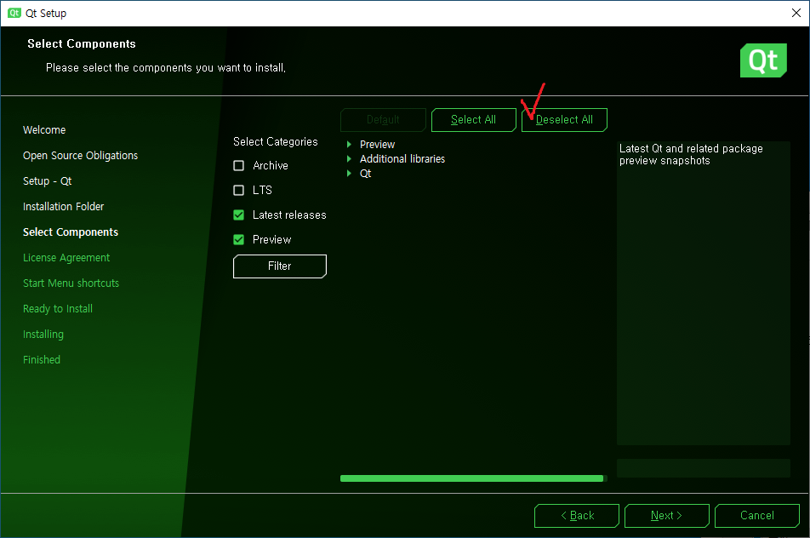Viewport: 810px width, 538px height.
Task: Go to the Next setup page
Action: pyautogui.click(x=666, y=516)
